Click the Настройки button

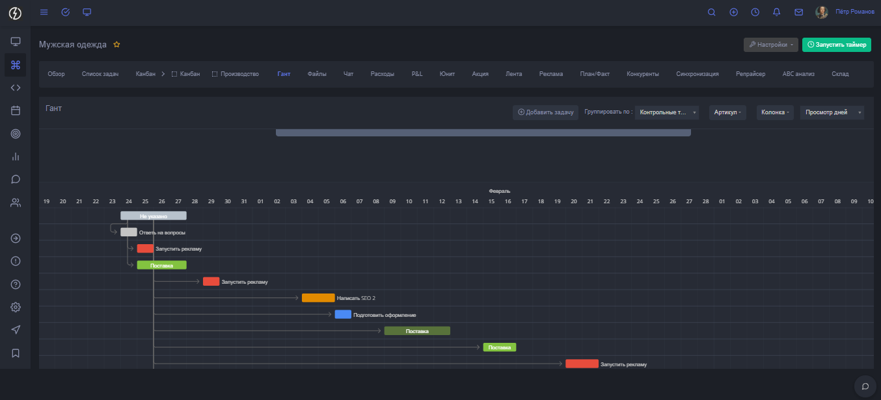770,45
